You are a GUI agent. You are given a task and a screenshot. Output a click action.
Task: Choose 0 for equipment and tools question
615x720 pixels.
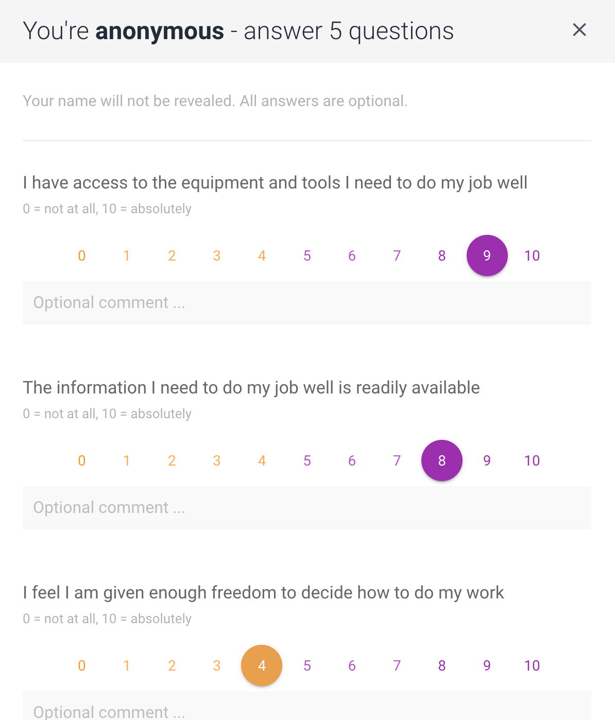tap(81, 255)
